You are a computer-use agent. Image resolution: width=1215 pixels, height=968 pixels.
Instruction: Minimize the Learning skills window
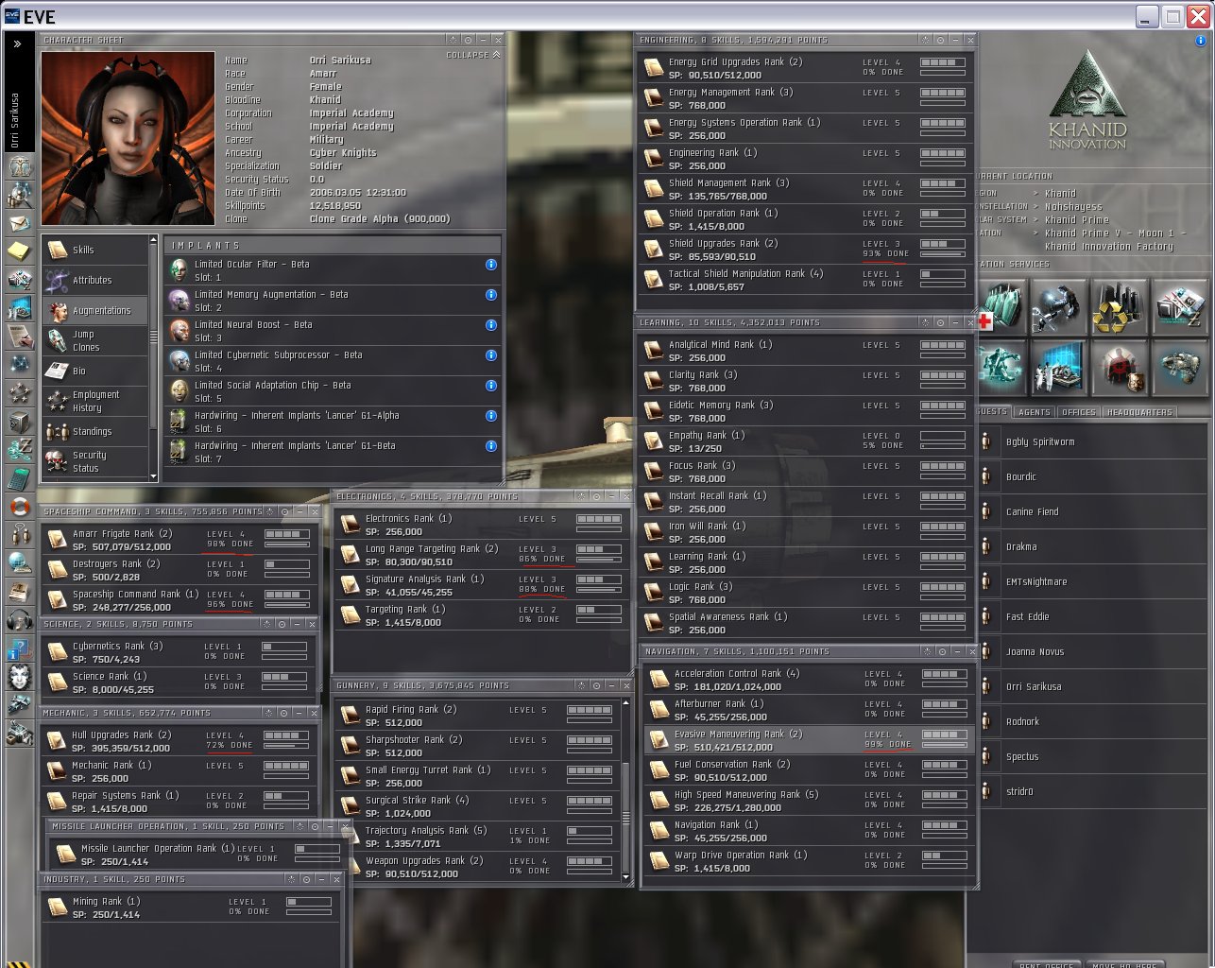[955, 322]
